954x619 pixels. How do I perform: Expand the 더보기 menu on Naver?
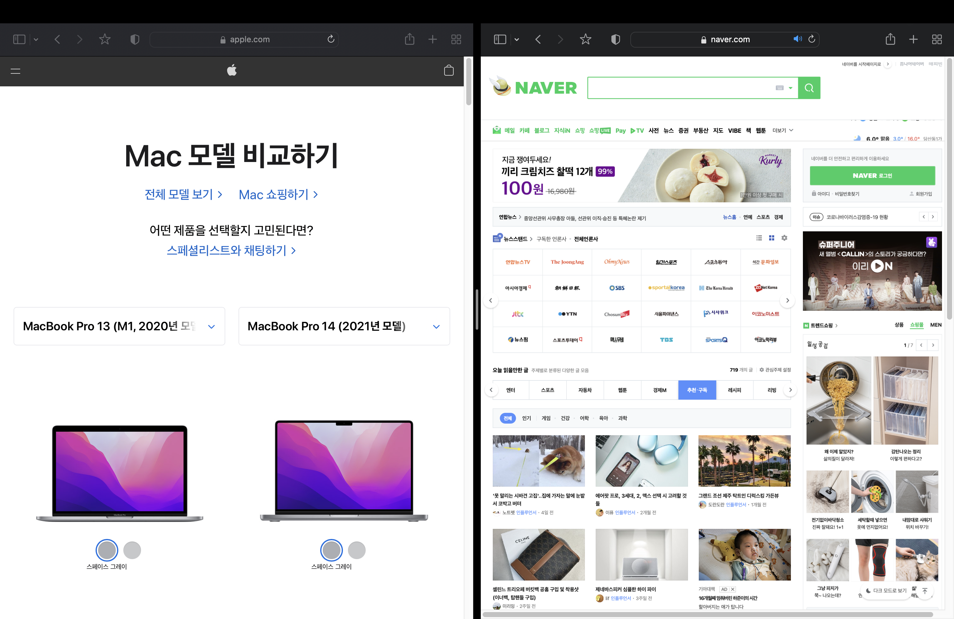(782, 130)
